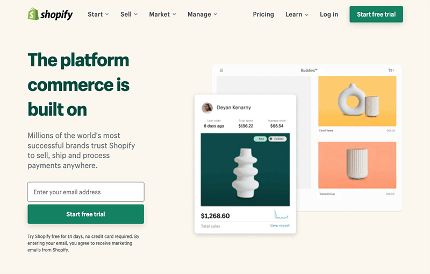Focus the Enter your email address field

coord(85,192)
